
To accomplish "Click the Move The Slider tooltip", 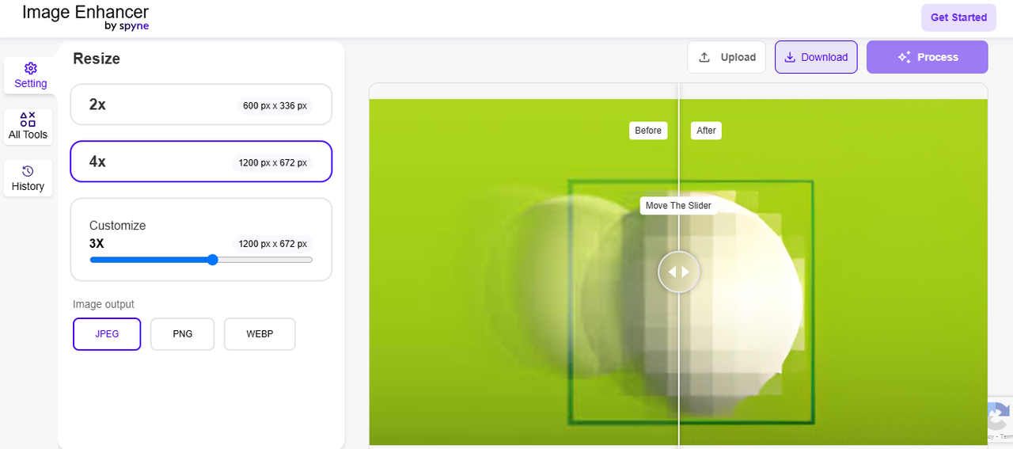I will coord(678,206).
